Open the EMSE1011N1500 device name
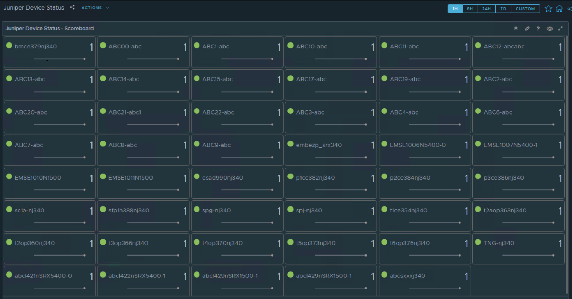The width and height of the screenshot is (572, 299). coord(131,177)
